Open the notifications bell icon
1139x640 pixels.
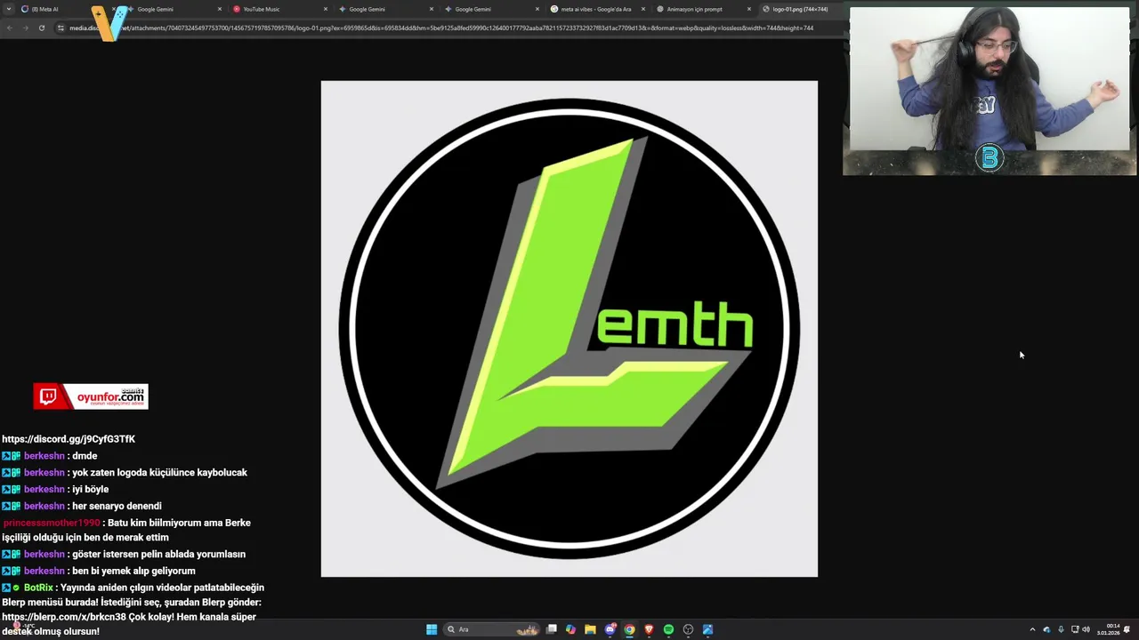click(1127, 629)
